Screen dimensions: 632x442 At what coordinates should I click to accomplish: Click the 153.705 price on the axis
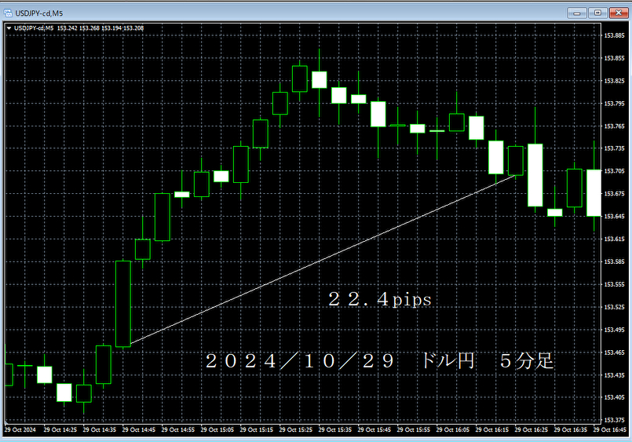pyautogui.click(x=614, y=171)
